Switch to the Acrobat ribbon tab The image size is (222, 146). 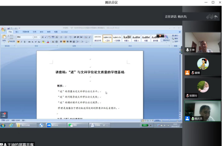(64, 32)
